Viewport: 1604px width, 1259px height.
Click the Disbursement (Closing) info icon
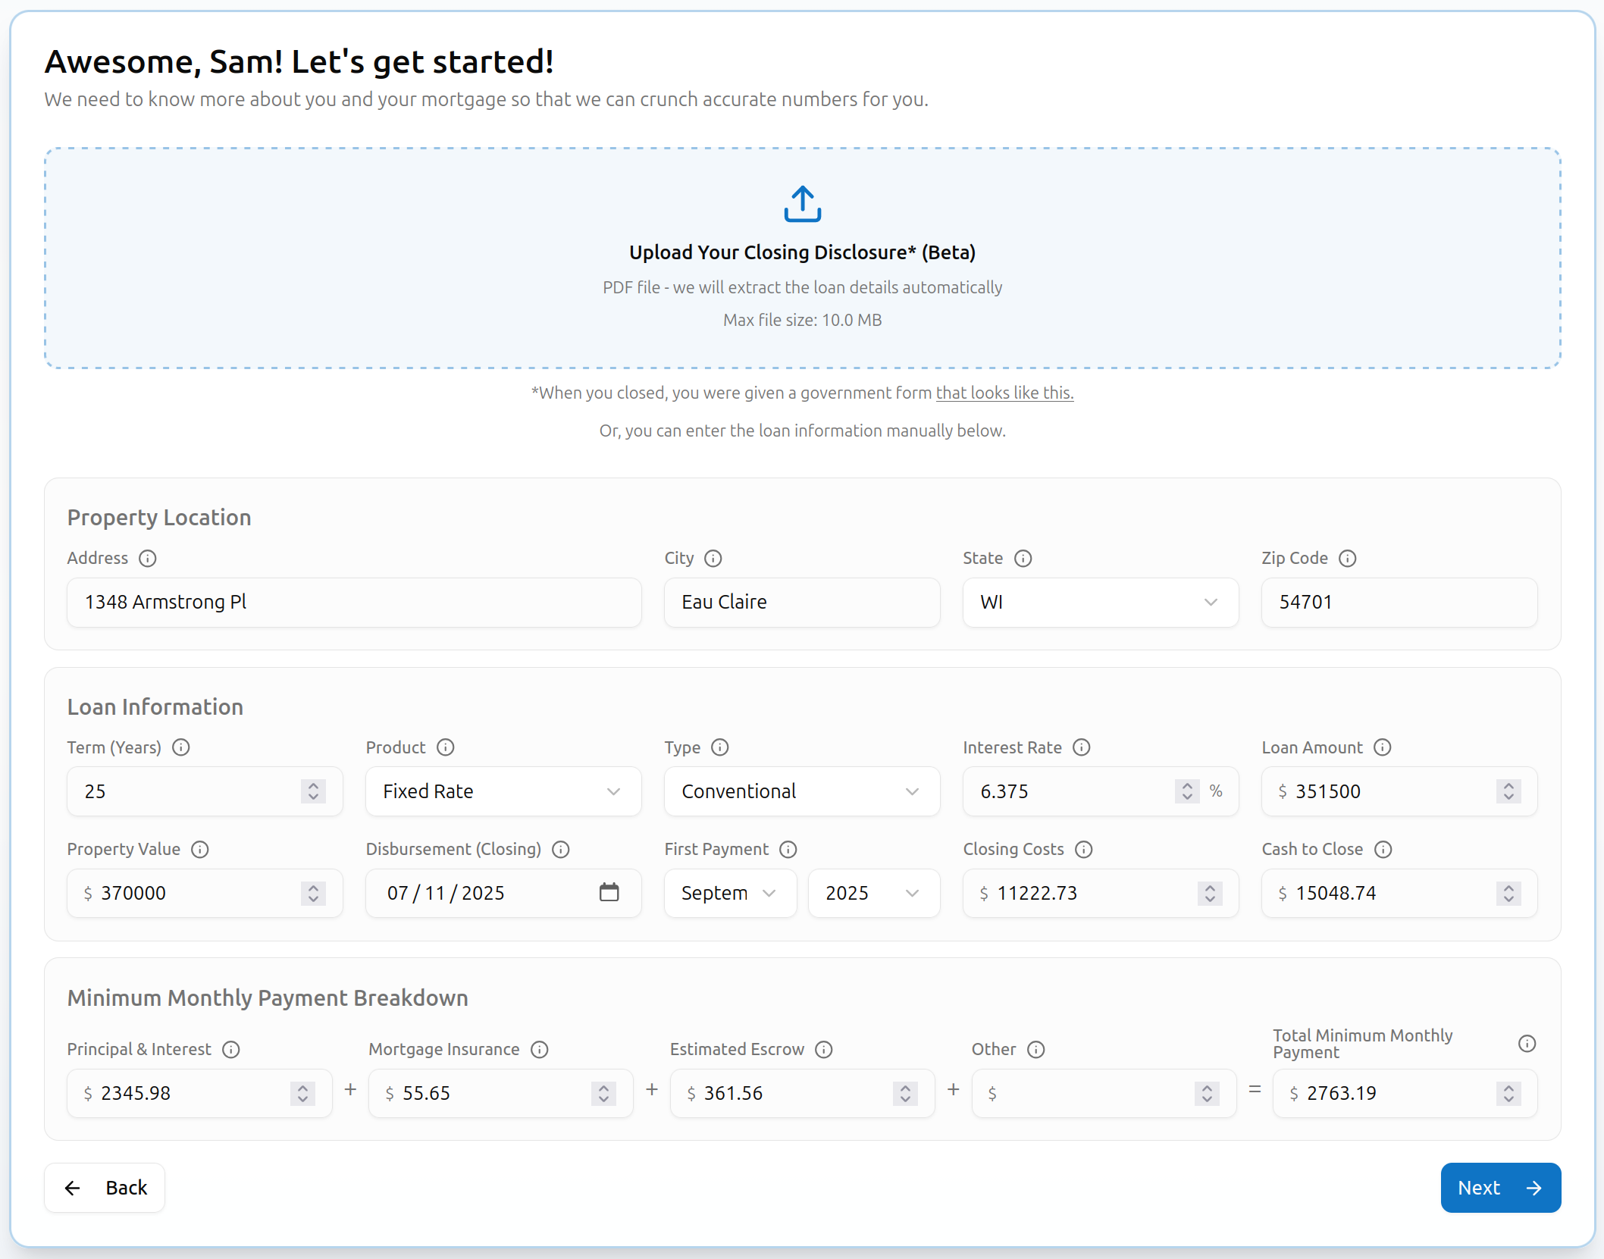[x=561, y=850]
